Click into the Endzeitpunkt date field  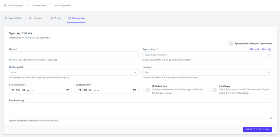[107, 90]
